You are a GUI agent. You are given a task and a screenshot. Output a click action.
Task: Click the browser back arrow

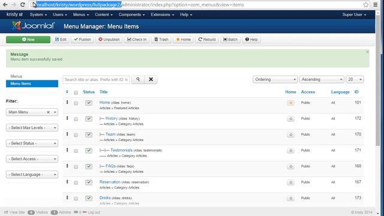point(5,5)
